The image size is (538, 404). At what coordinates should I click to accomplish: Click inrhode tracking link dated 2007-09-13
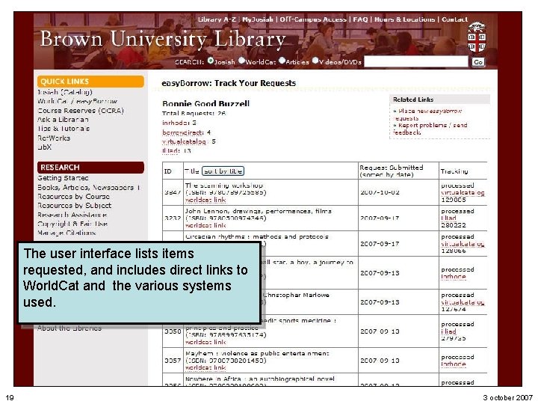(x=454, y=277)
